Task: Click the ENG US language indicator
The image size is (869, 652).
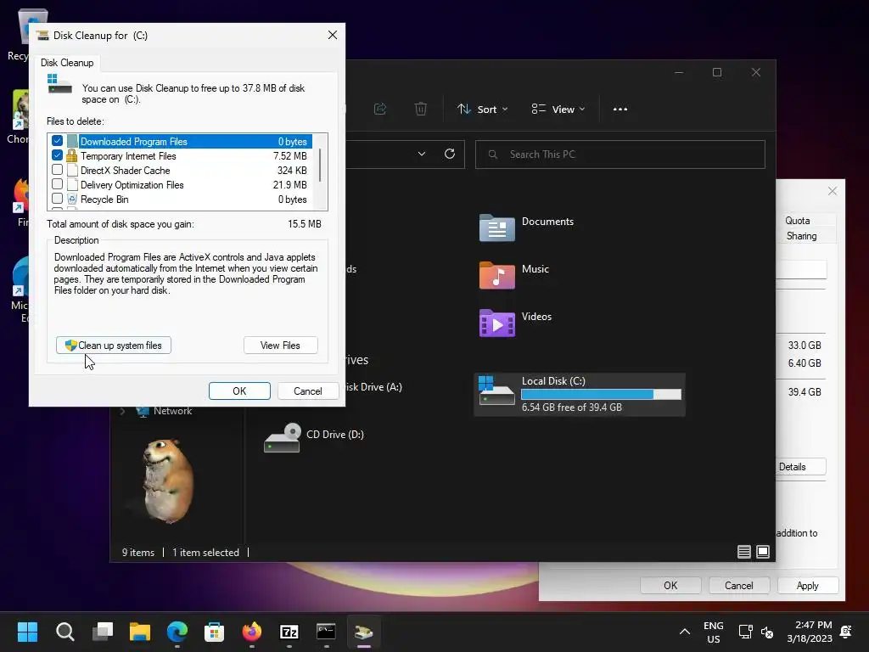Action: point(713,632)
